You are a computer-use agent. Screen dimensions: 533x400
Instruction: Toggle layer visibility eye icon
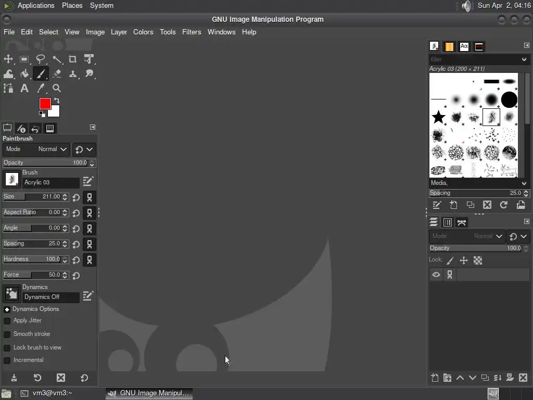pos(436,274)
